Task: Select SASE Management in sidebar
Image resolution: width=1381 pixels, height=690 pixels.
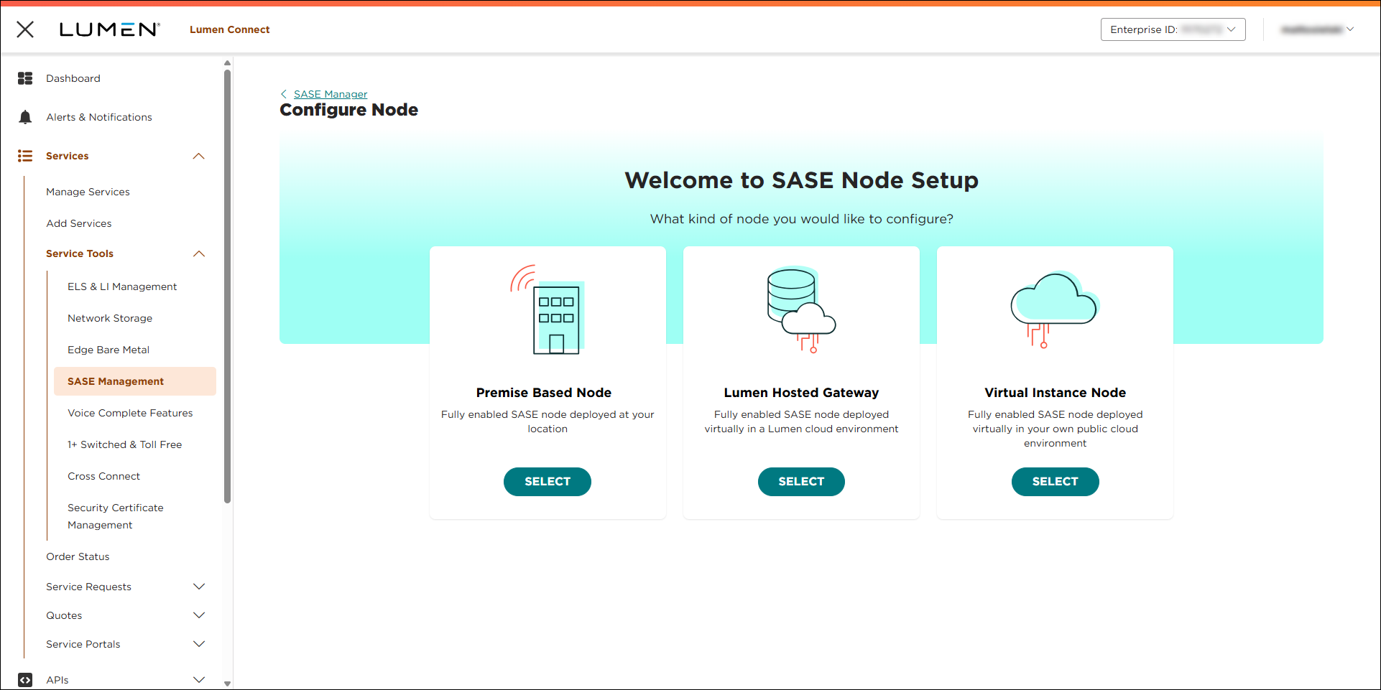Action: [135, 381]
